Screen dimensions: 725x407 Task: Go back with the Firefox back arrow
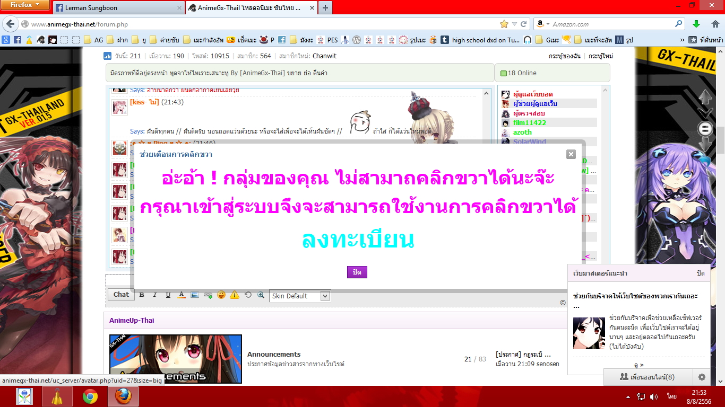tap(10, 24)
